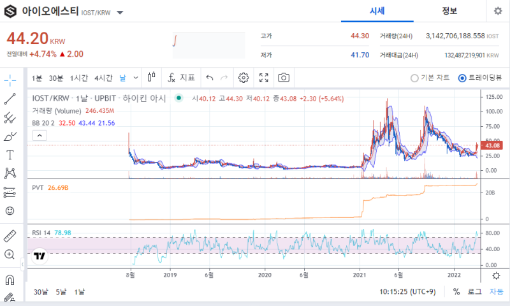
Task: Click the lock drawing pencil icon
Action: coord(10,297)
